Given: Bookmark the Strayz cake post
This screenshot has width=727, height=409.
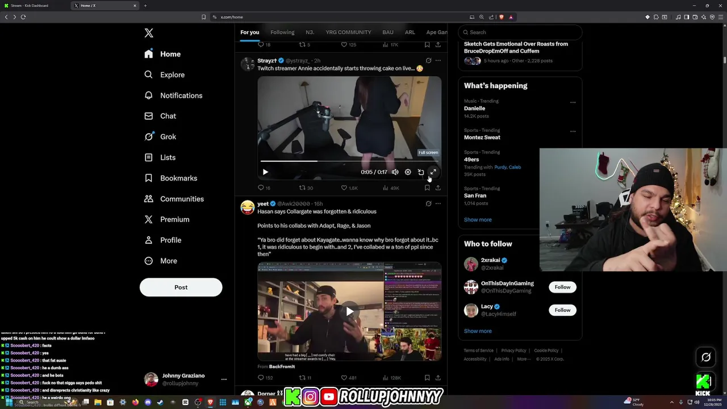Looking at the screenshot, I should 427,187.
